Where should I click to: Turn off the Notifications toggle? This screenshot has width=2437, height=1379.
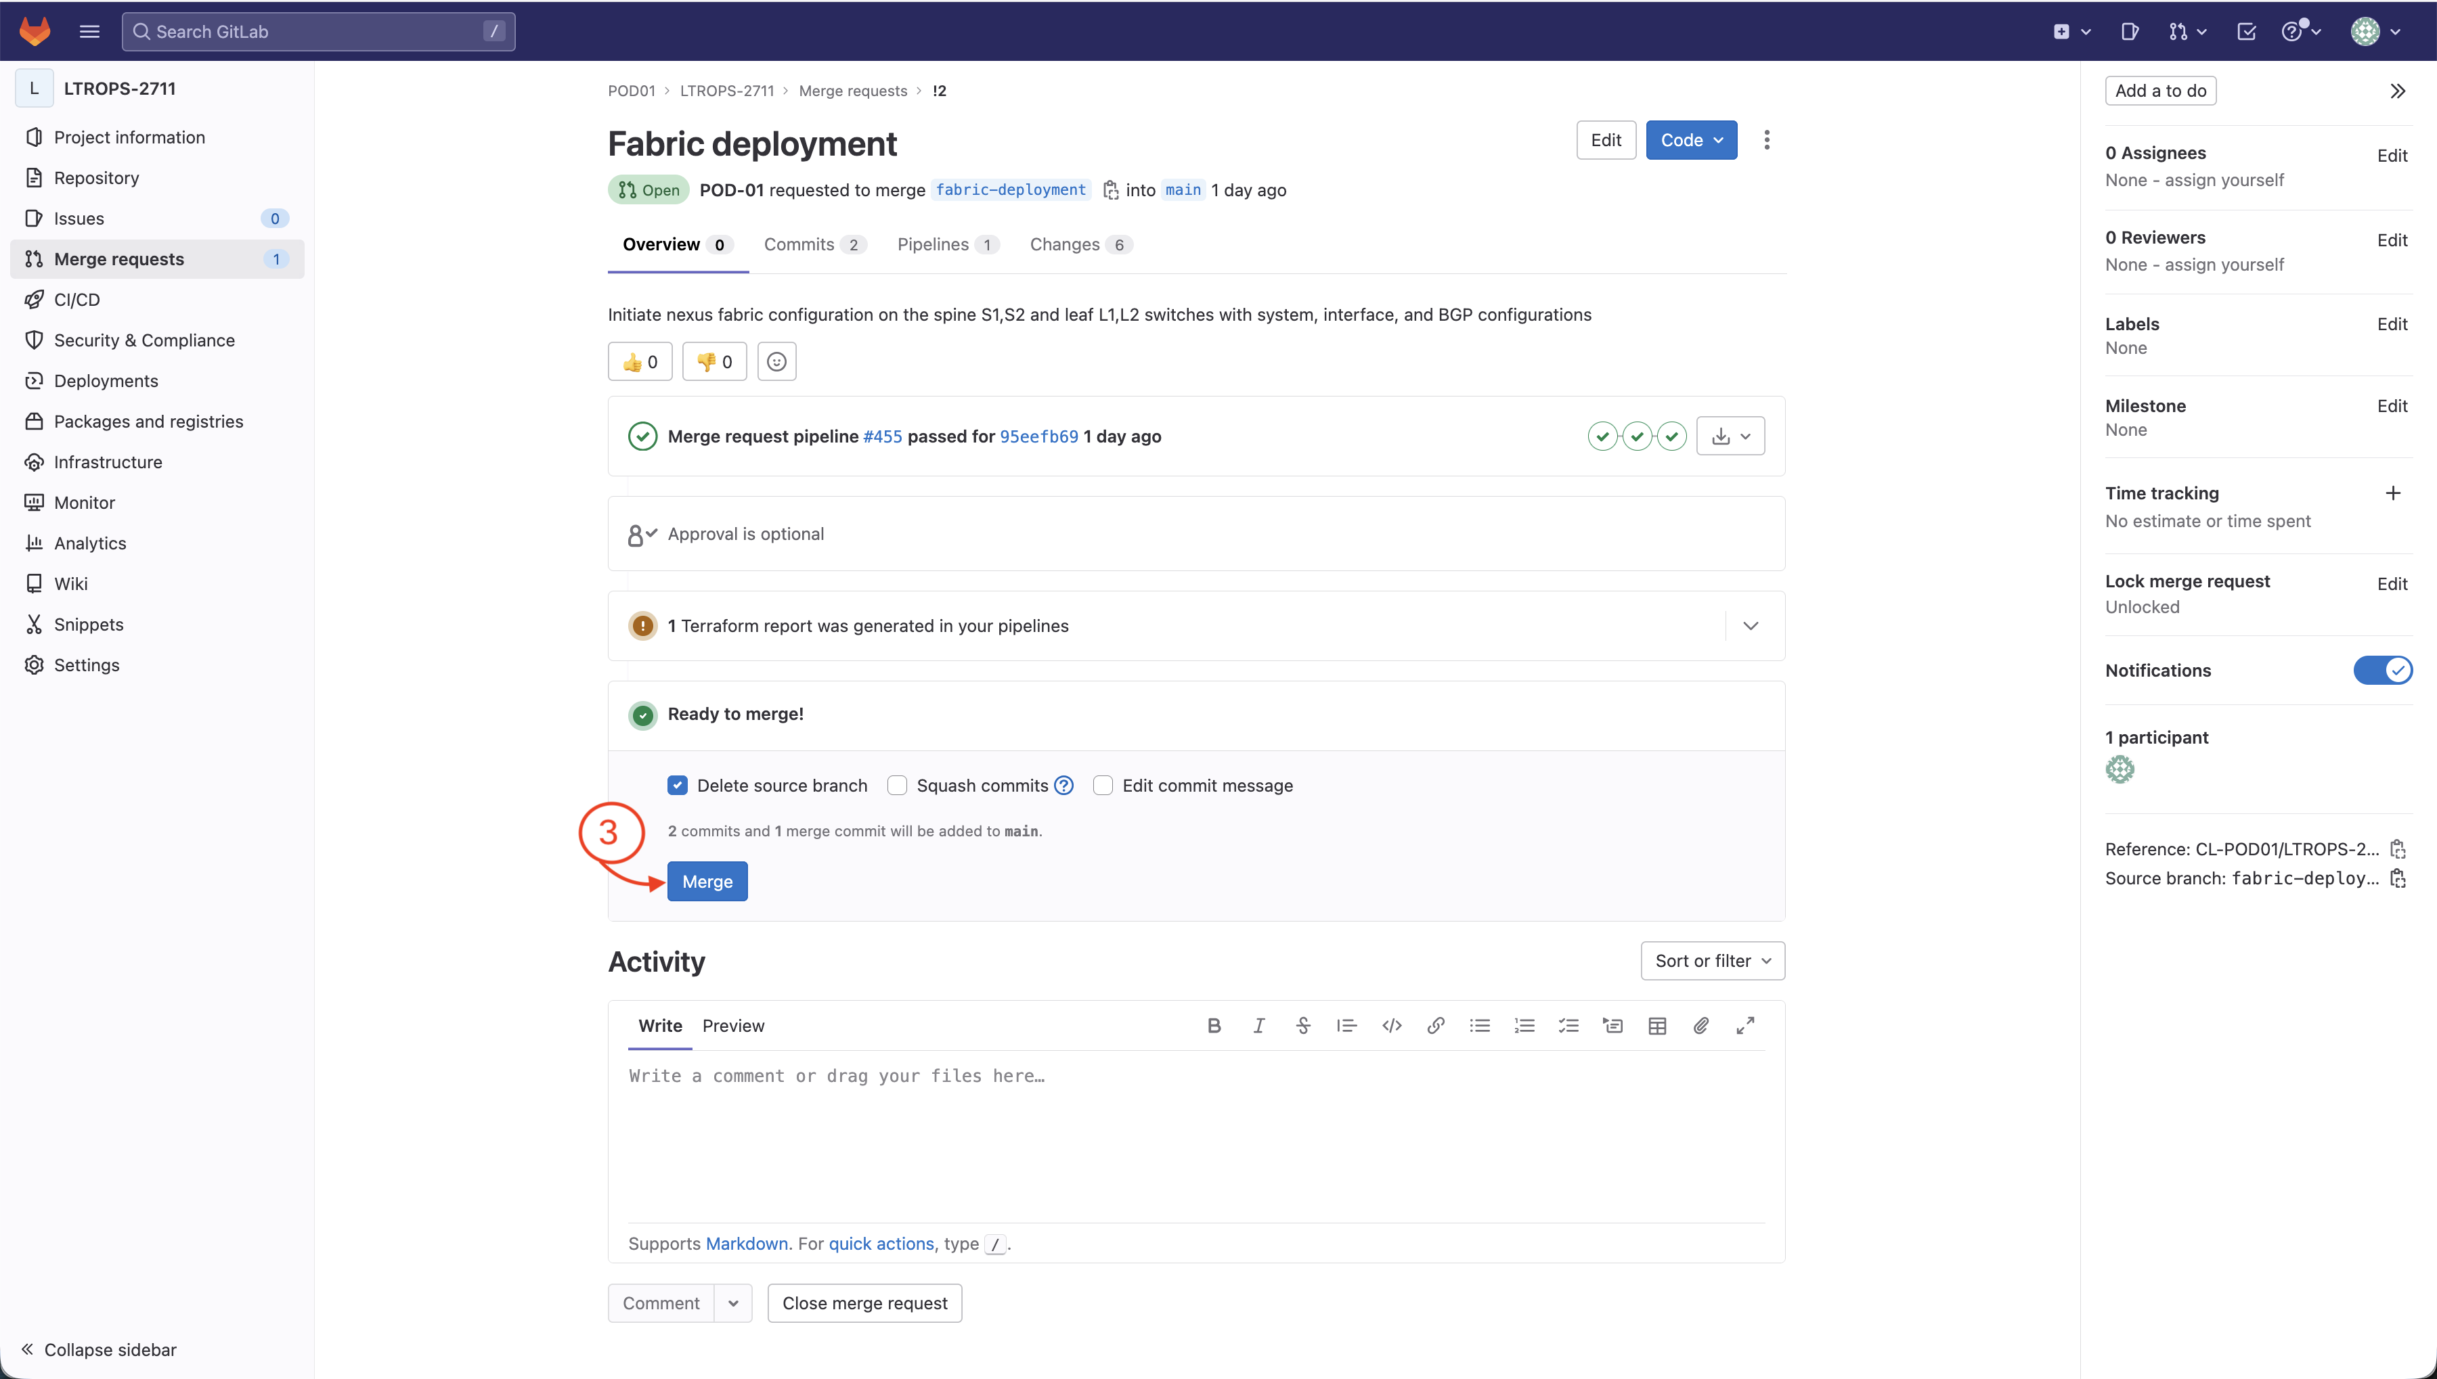tap(2382, 671)
